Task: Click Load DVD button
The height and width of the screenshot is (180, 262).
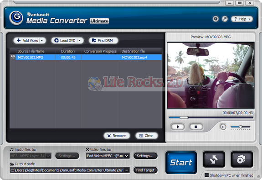Action: coord(65,40)
